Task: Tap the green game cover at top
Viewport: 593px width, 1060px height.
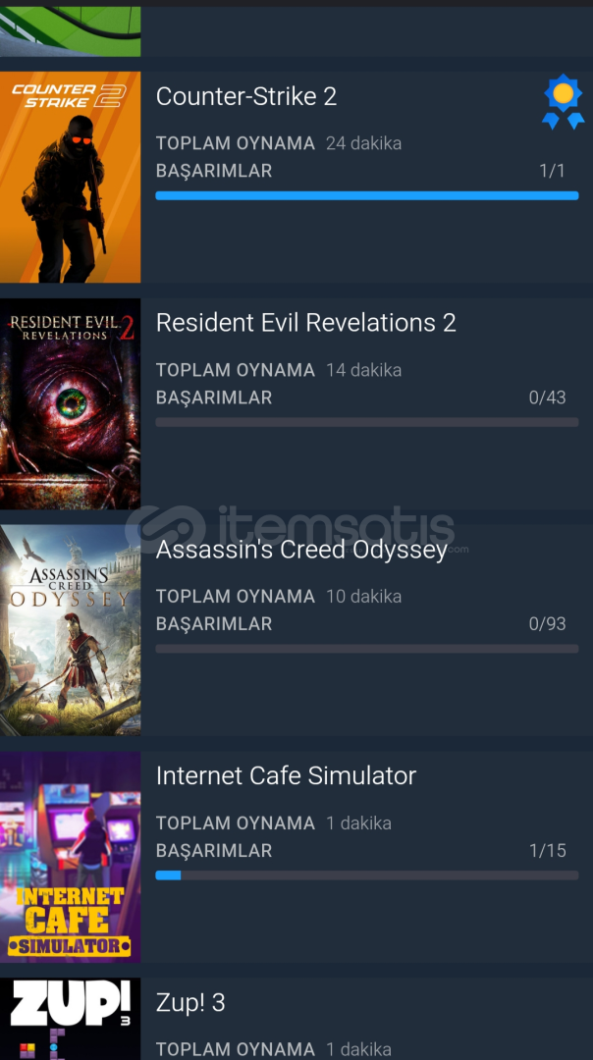Action: coord(71,31)
